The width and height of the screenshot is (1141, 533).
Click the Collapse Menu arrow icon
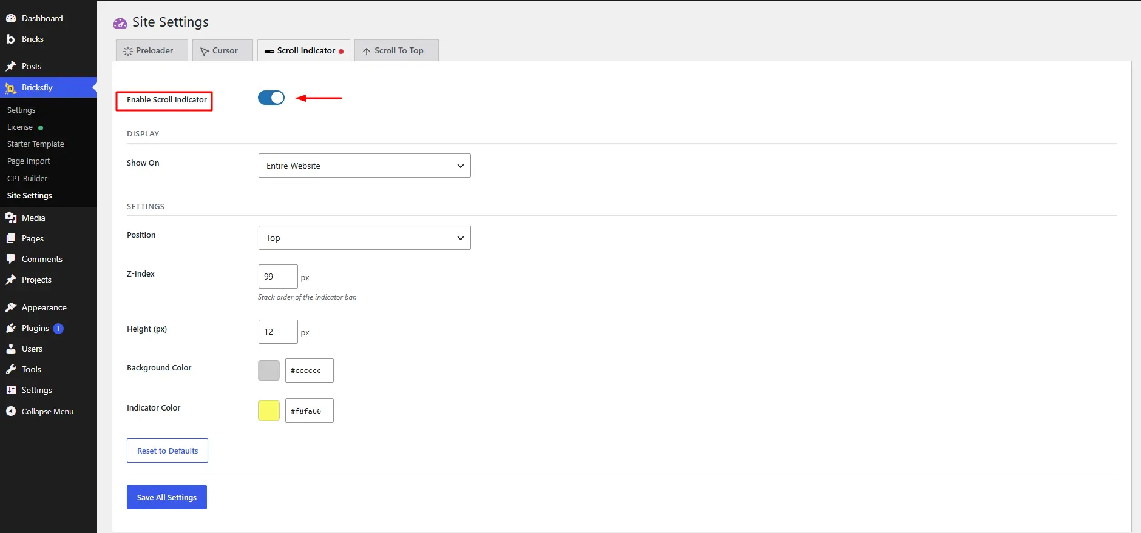11,411
